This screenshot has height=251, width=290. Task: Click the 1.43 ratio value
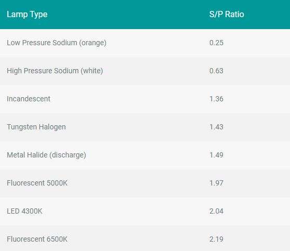[216, 127]
